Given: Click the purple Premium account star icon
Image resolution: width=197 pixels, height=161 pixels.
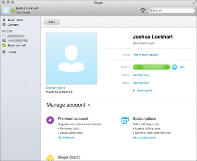Looking at the screenshot, I should pos(50,120).
